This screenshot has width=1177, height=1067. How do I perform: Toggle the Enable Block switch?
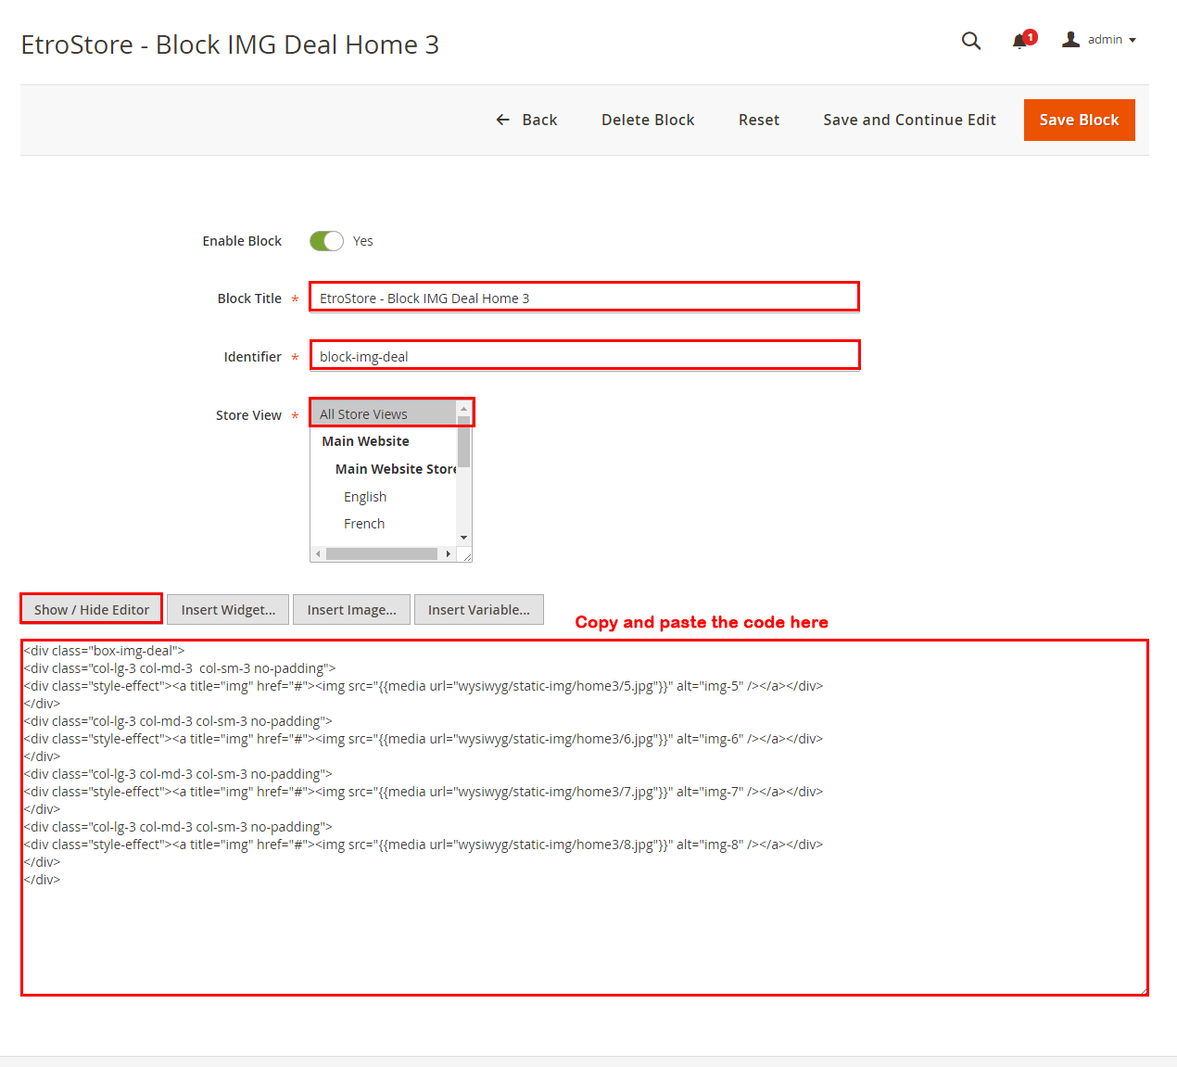pyautogui.click(x=326, y=241)
